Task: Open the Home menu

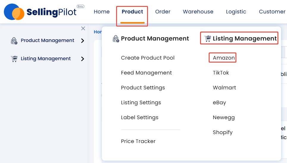Action: pos(102,12)
